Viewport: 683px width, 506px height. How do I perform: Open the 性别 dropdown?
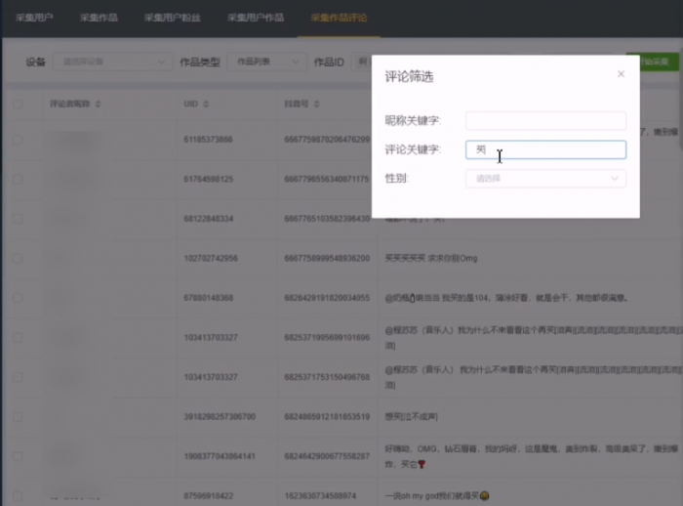tap(545, 179)
